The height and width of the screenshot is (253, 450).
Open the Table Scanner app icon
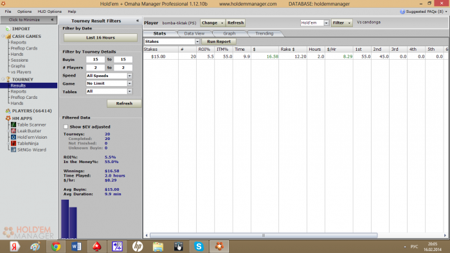point(14,125)
